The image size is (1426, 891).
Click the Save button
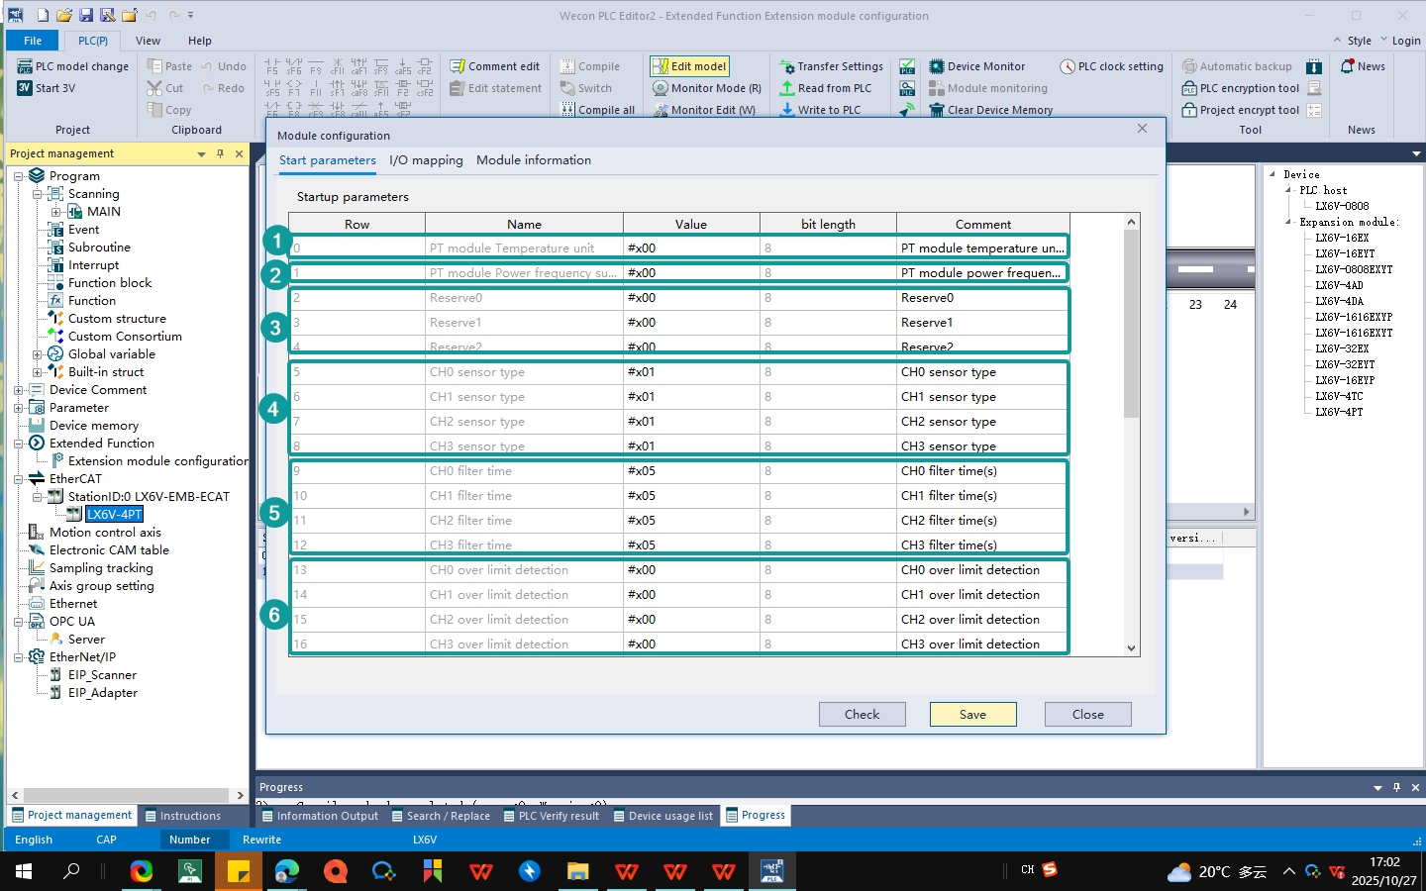point(972,715)
